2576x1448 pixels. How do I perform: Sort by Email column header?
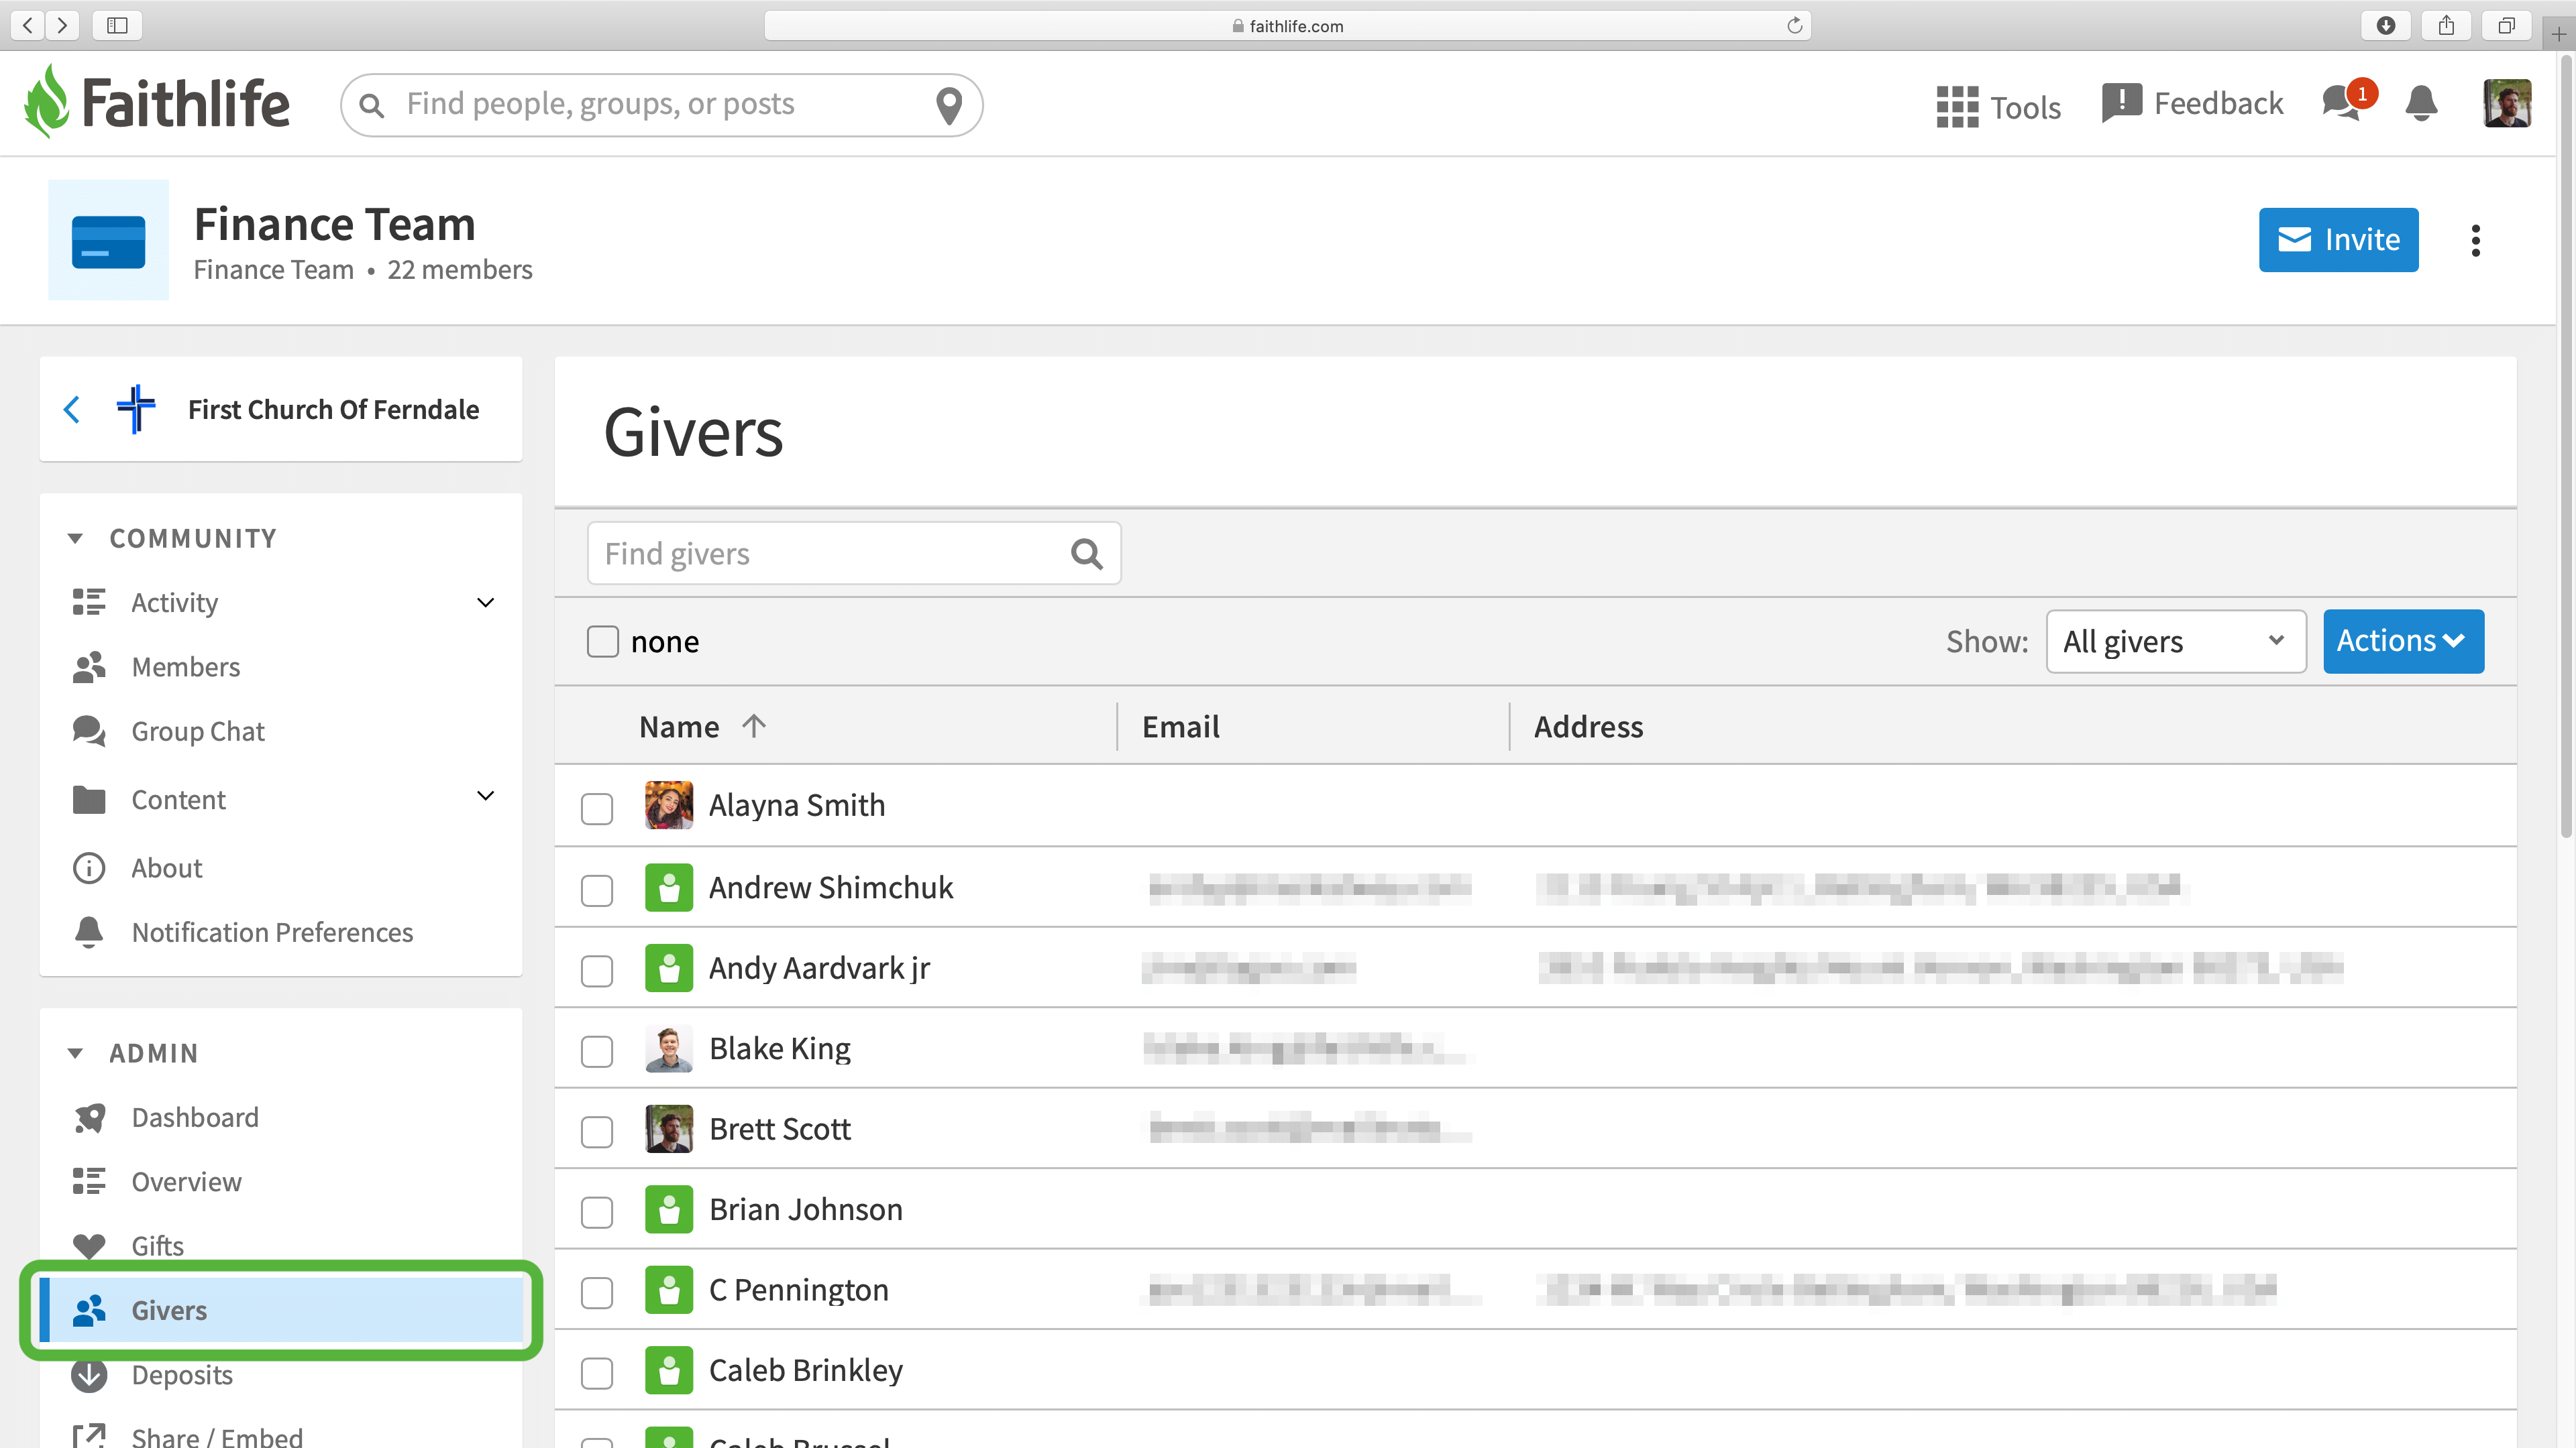(x=1180, y=727)
